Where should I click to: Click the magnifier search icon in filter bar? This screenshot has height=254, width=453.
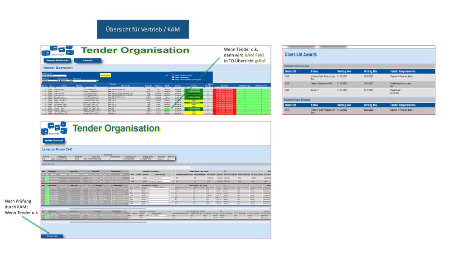pyautogui.click(x=167, y=75)
